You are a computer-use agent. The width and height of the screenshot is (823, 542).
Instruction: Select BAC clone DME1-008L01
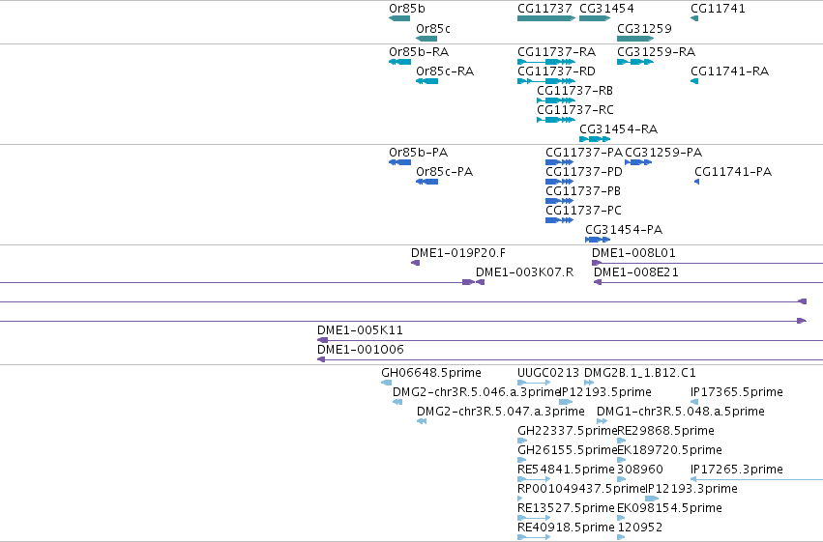click(x=633, y=253)
